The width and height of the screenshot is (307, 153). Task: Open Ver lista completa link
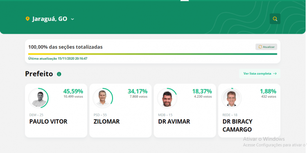click(260, 73)
